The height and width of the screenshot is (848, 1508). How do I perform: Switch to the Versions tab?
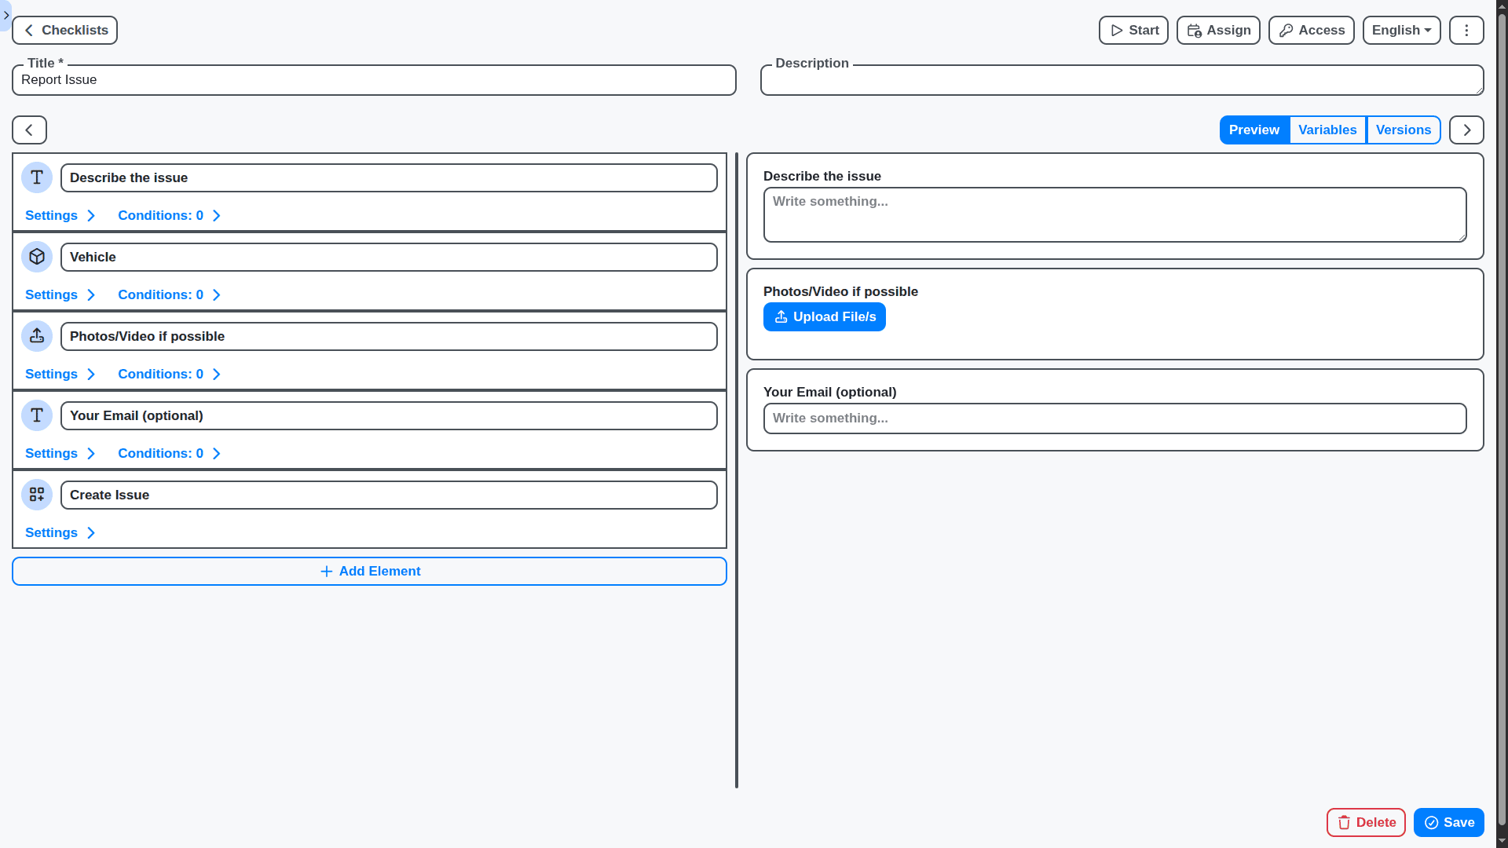point(1403,130)
